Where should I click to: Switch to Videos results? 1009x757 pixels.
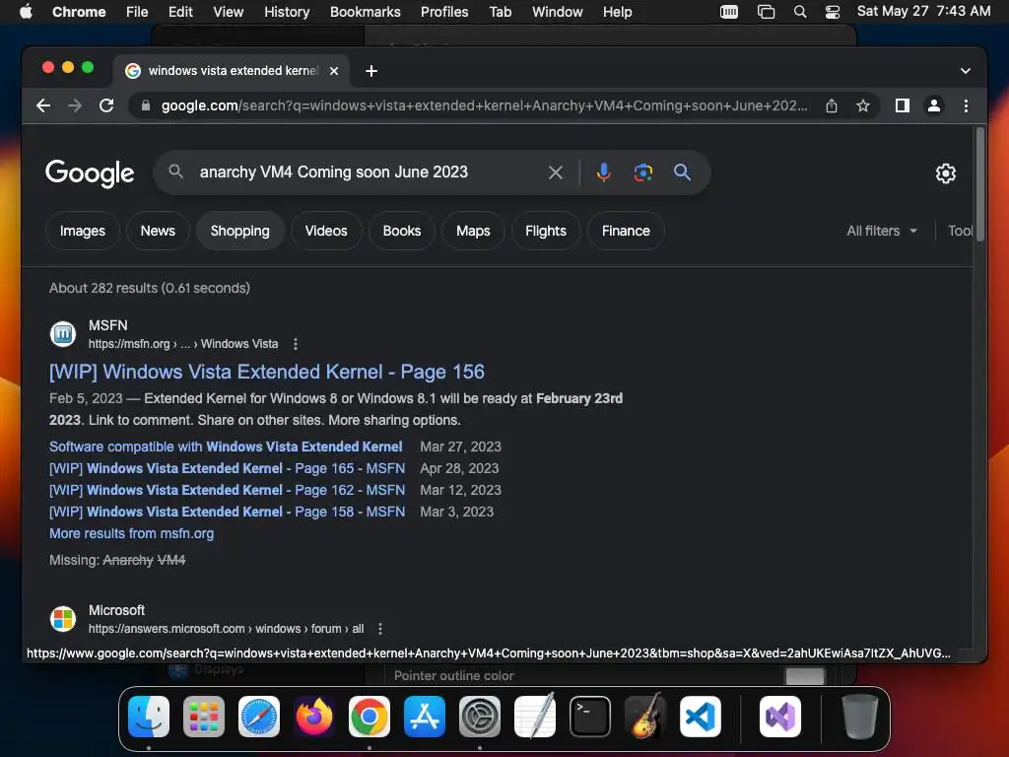click(x=326, y=231)
